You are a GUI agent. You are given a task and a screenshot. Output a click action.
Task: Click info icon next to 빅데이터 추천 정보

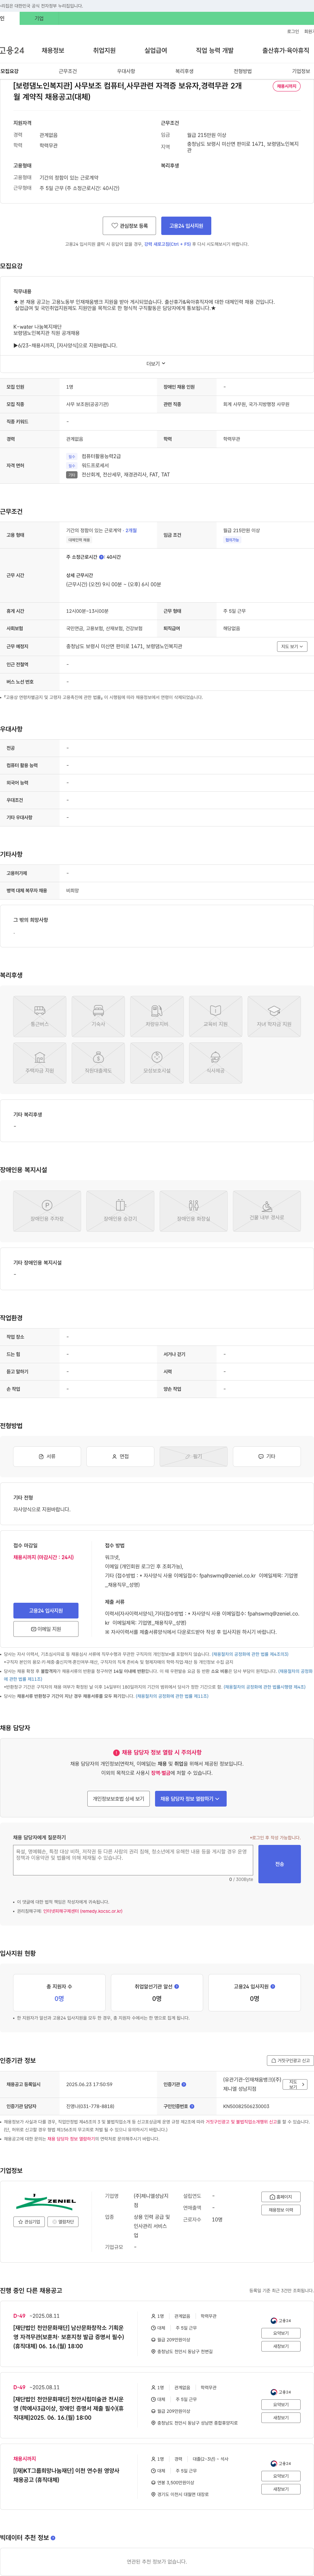pos(53,2537)
